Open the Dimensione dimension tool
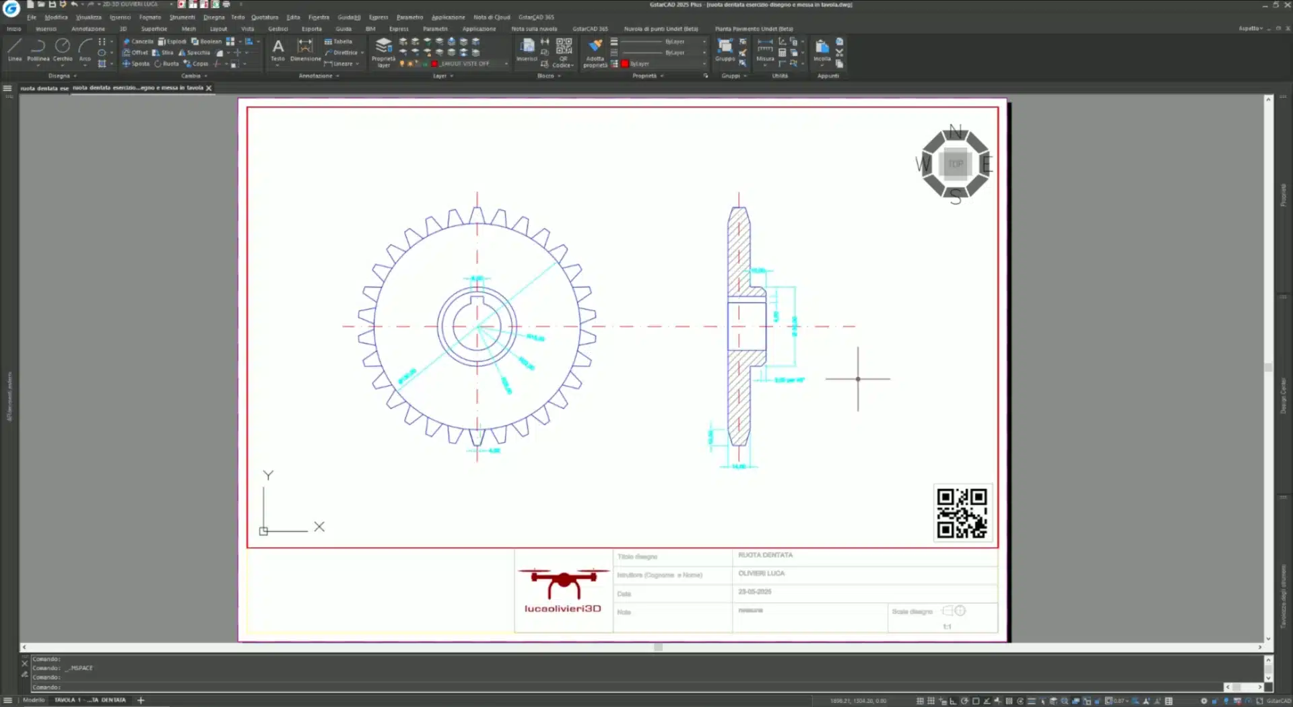1293x707 pixels. (305, 50)
